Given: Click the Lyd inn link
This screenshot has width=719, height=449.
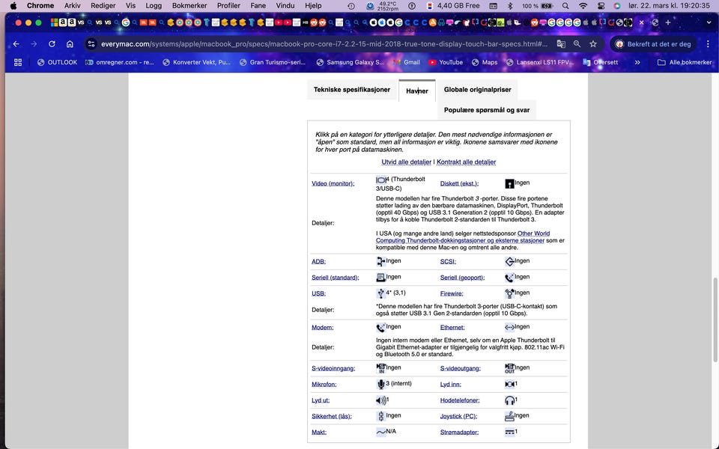Looking at the screenshot, I should tap(450, 385).
